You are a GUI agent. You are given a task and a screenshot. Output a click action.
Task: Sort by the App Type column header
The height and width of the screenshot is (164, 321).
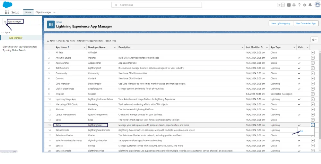click(x=275, y=47)
